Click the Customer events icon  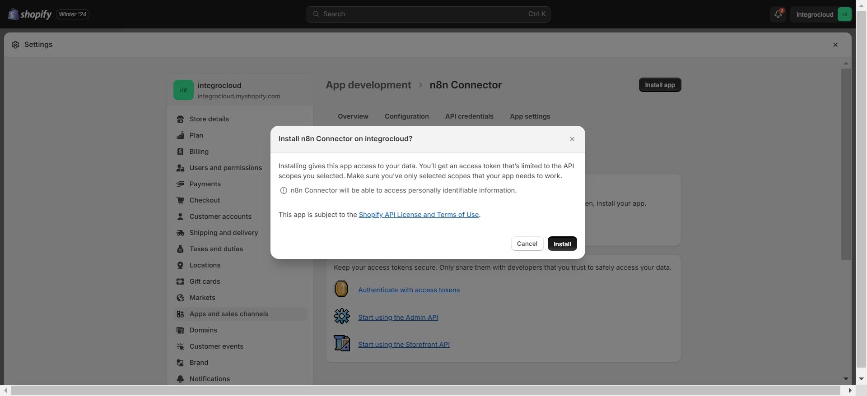click(180, 346)
